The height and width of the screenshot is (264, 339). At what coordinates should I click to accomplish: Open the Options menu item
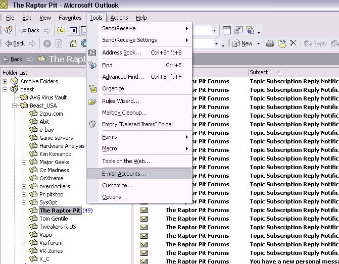tap(114, 197)
